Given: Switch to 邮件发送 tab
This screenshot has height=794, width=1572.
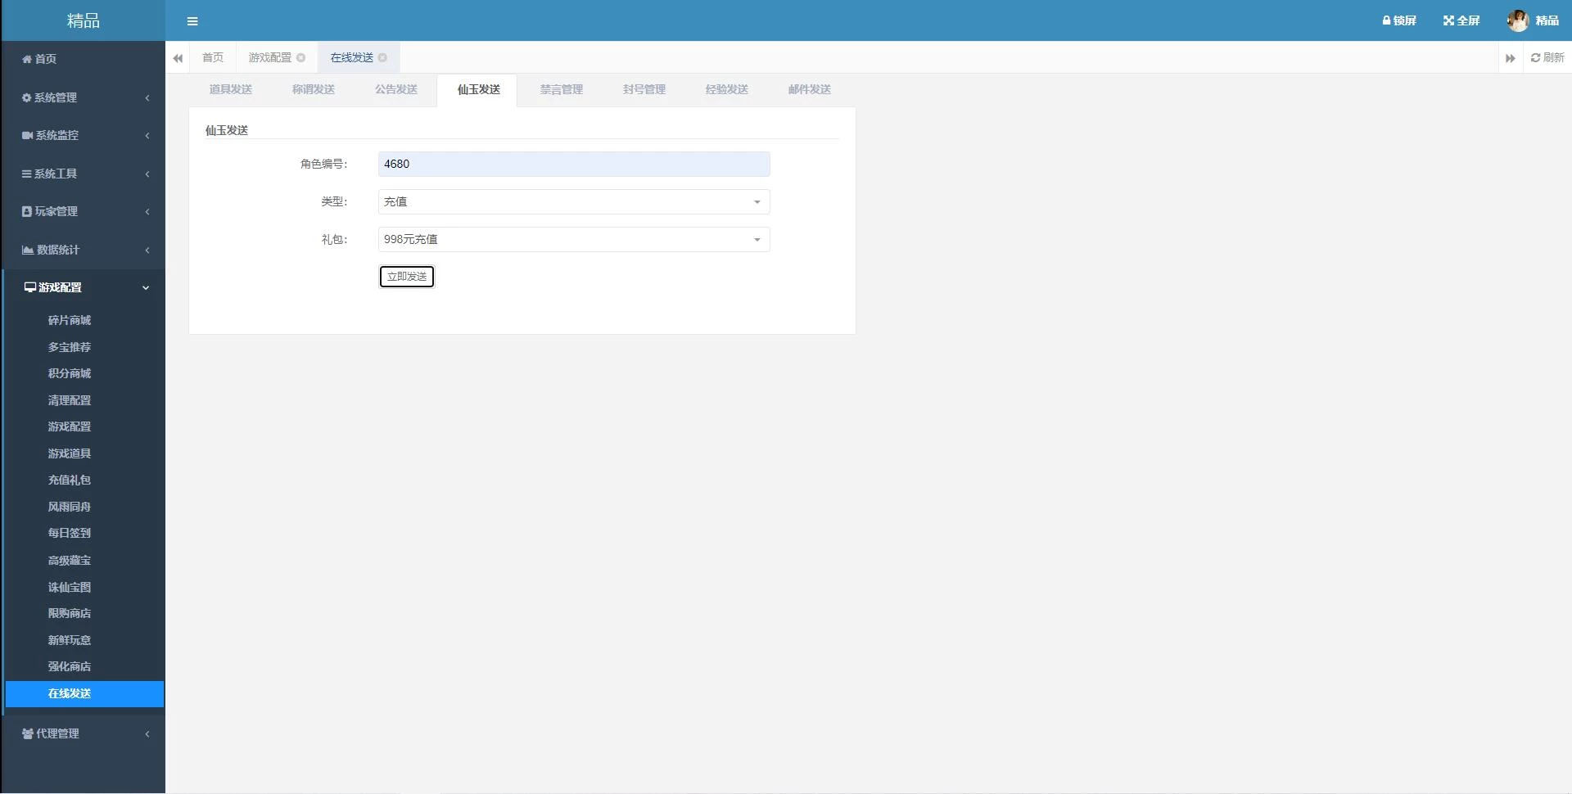Looking at the screenshot, I should tap(809, 90).
